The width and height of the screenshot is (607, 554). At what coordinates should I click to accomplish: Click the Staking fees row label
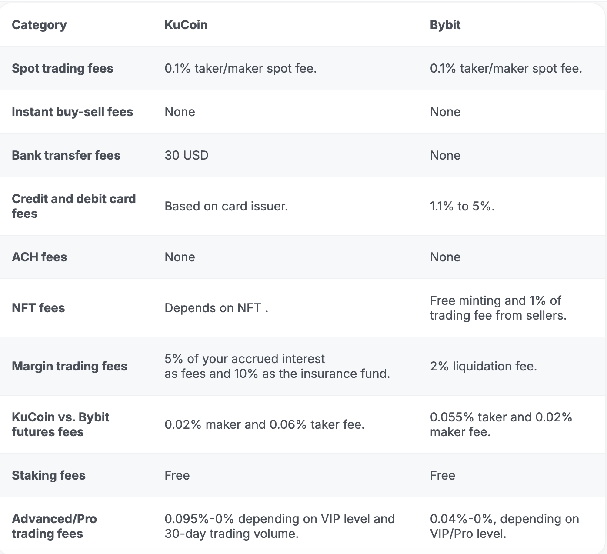point(49,475)
